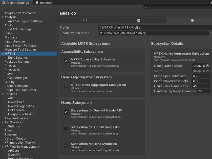Collapse the Analysis tree group
Viewport: 212px width, 159px height.
(x=2, y=17)
